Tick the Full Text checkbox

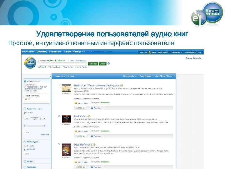click(25, 113)
